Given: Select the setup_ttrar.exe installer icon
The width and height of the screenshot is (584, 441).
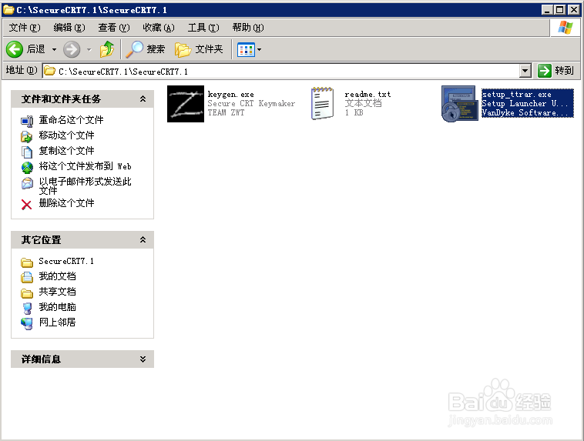Looking at the screenshot, I should 460,104.
